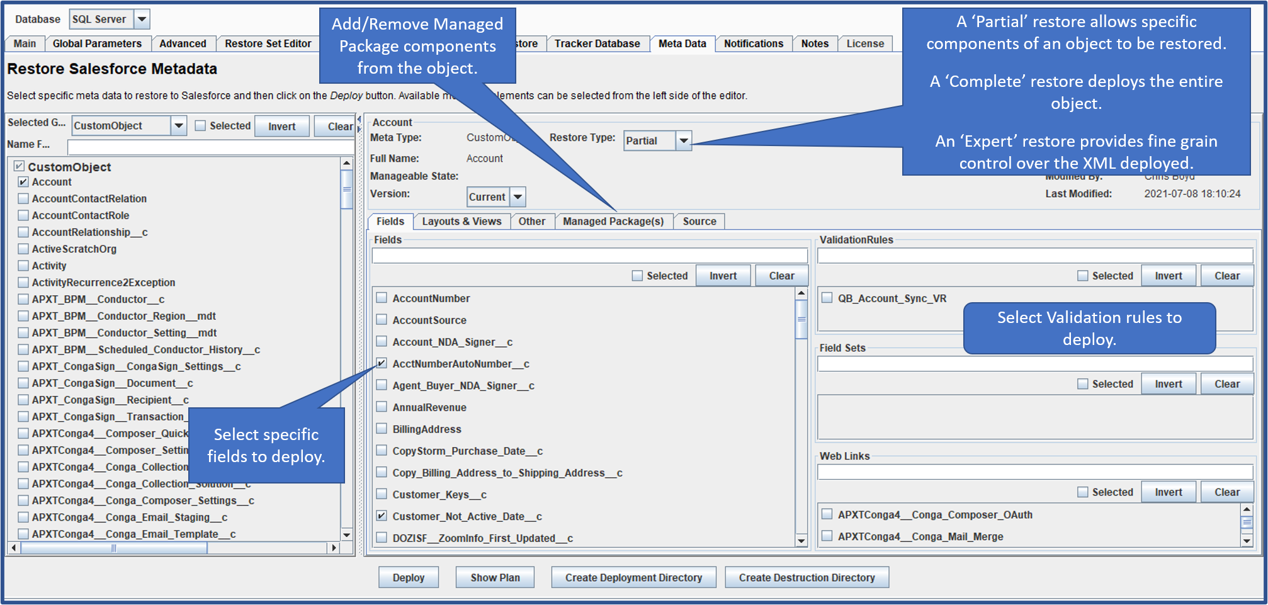1268x605 pixels.
Task: Open the License tab
Action: pyautogui.click(x=865, y=43)
